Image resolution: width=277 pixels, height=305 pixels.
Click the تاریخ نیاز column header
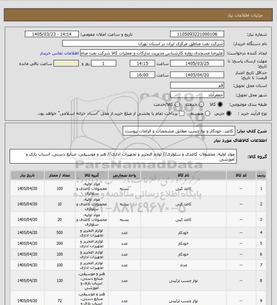point(27,175)
